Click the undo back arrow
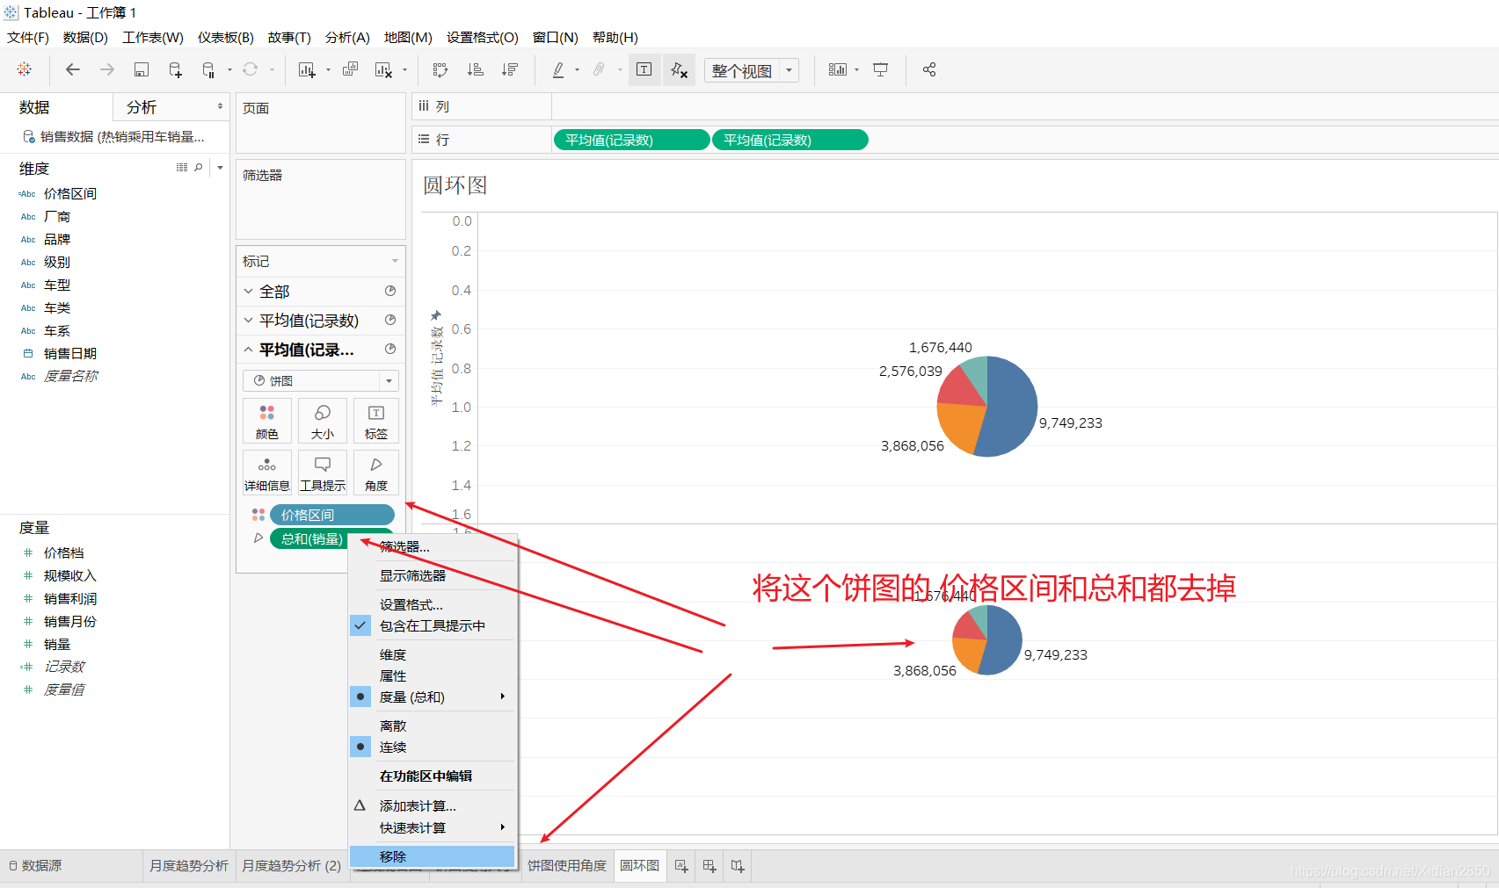1499x888 pixels. point(73,69)
